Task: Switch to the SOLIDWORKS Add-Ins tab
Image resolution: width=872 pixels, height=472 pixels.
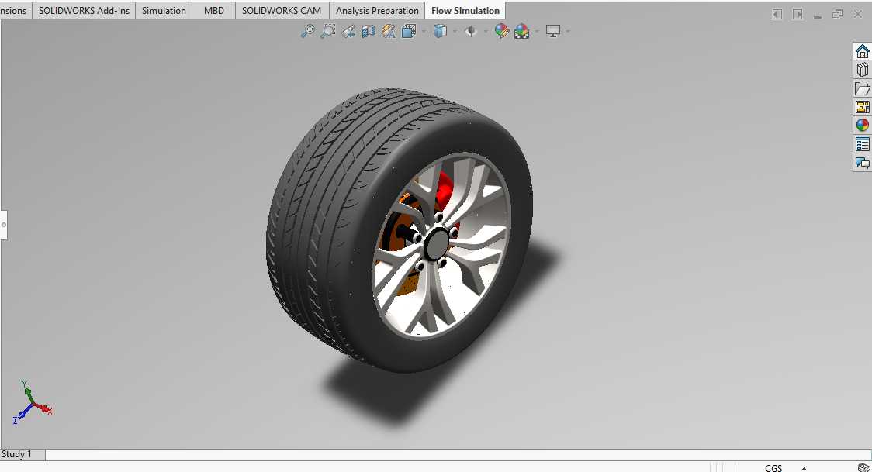Action: click(84, 11)
